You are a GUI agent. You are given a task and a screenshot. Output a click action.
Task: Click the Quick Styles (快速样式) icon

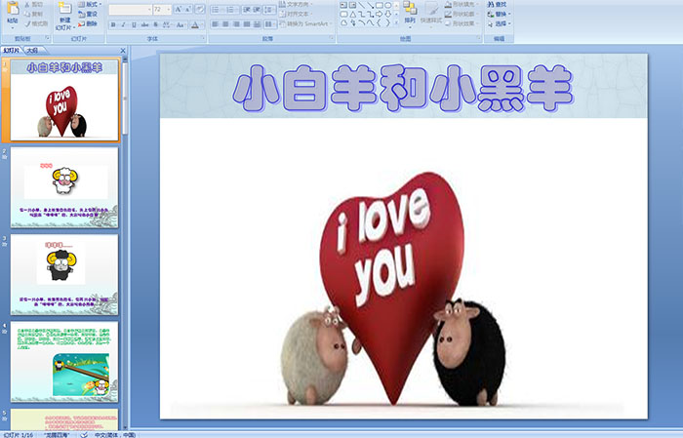pyautogui.click(x=431, y=9)
